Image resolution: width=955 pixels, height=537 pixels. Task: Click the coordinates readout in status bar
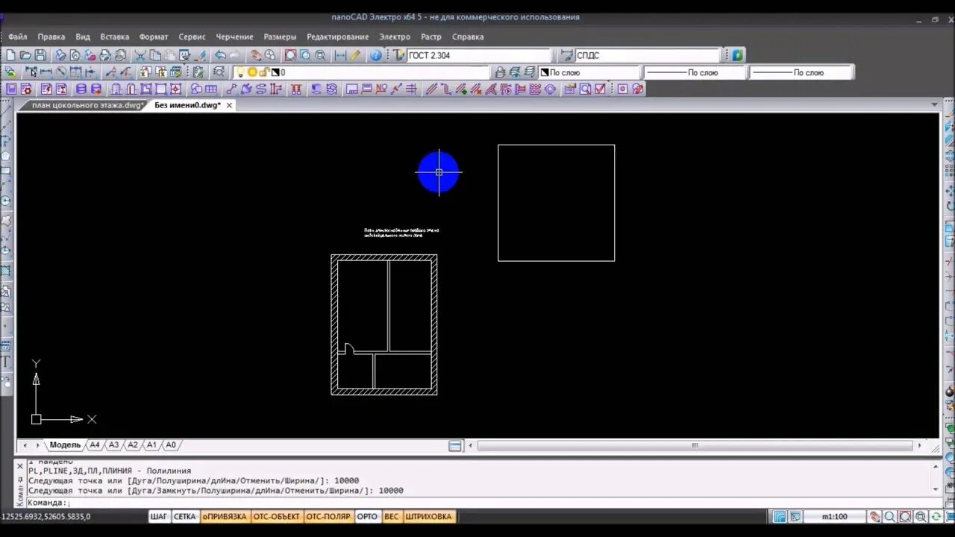(x=45, y=516)
